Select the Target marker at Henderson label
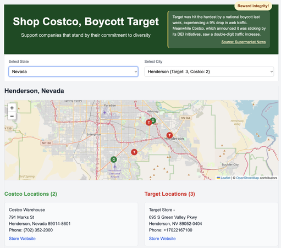The height and width of the screenshot is (248, 281). (x=169, y=135)
